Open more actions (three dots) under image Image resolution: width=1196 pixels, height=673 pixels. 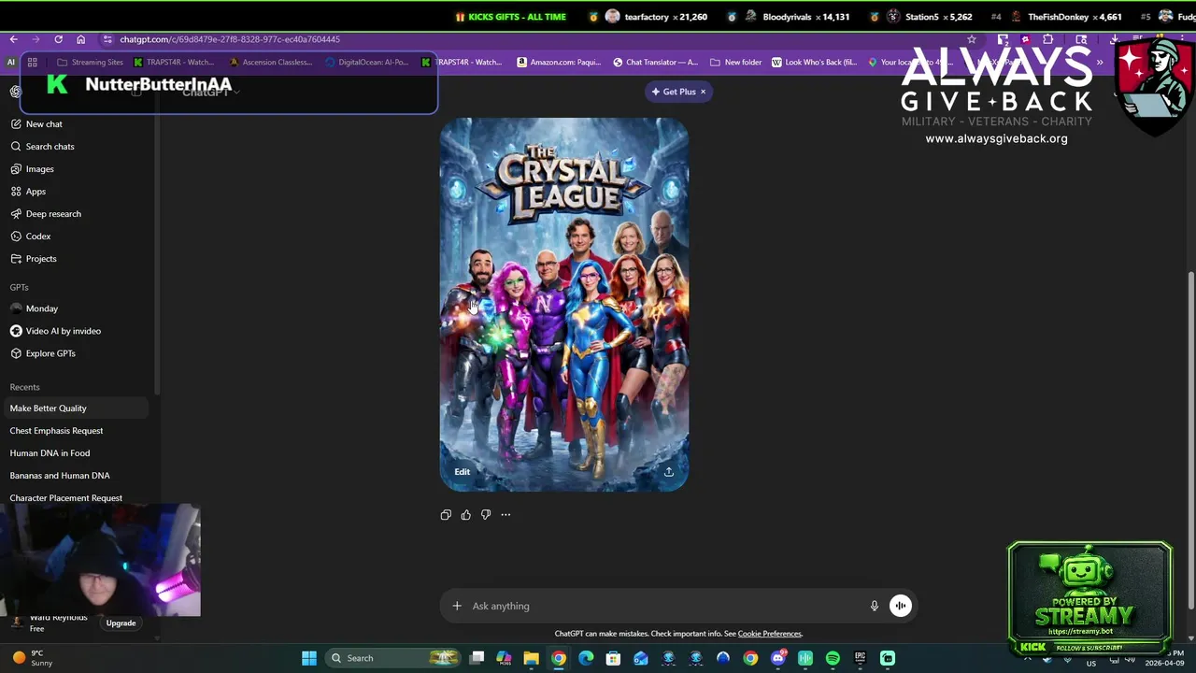505,515
